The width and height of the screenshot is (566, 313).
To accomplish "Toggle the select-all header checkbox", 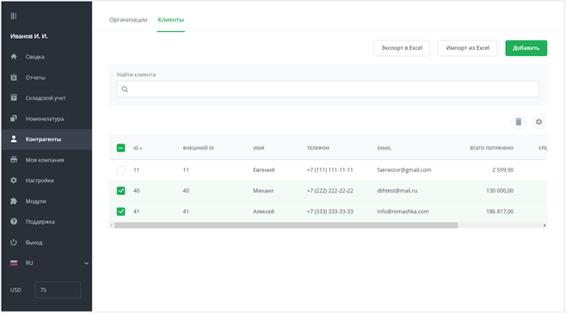I will click(121, 148).
